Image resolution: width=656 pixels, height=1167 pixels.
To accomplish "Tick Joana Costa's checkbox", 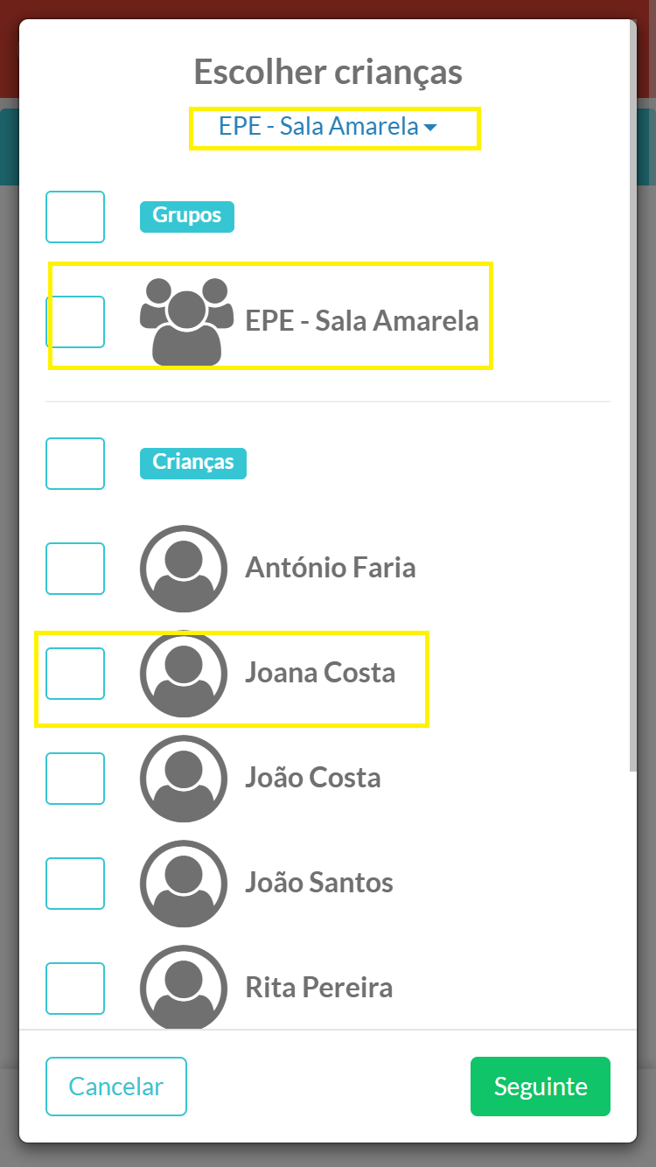I will pos(75,674).
